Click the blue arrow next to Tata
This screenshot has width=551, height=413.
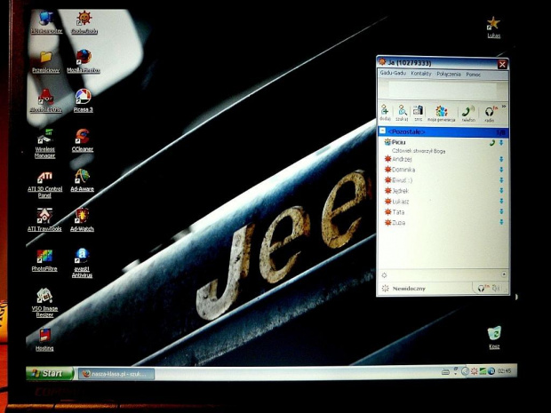click(501, 211)
